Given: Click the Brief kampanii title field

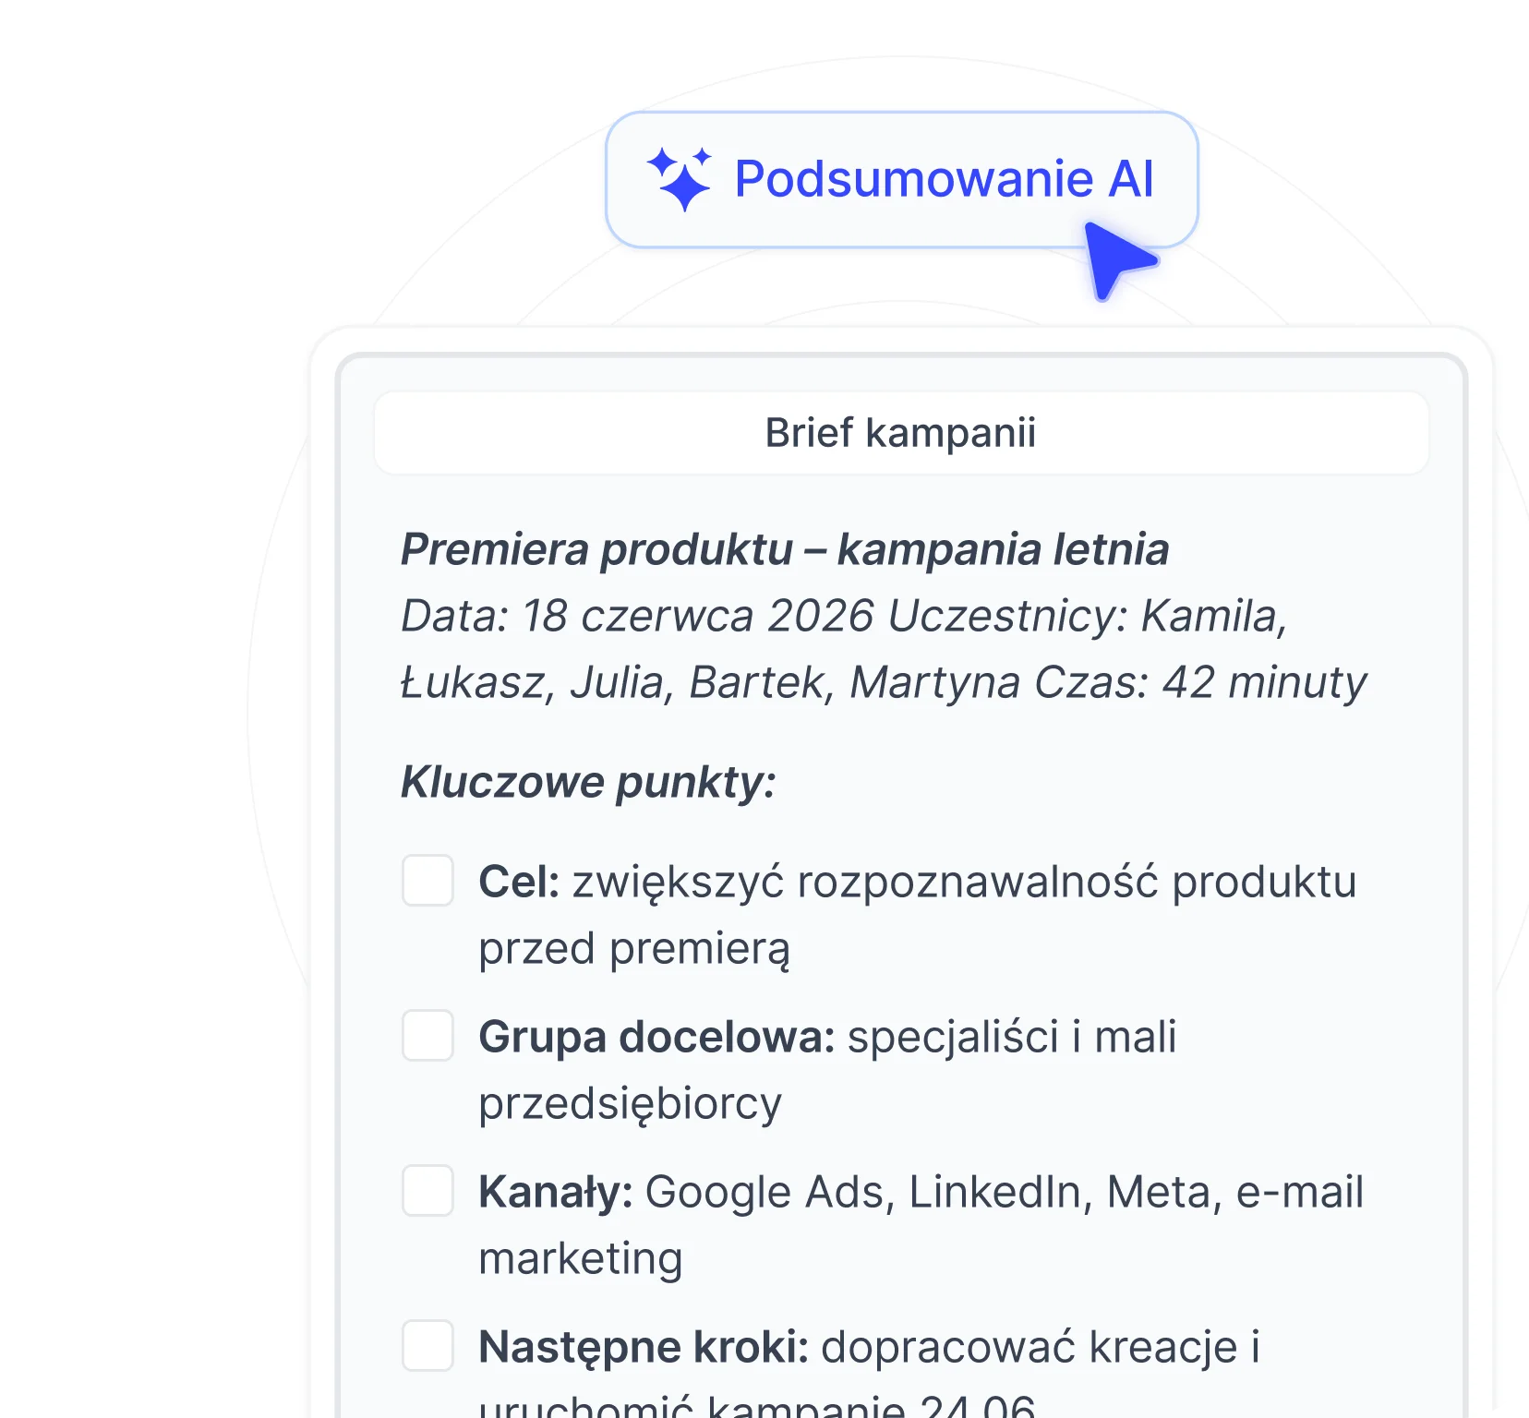Looking at the screenshot, I should coord(901,433).
